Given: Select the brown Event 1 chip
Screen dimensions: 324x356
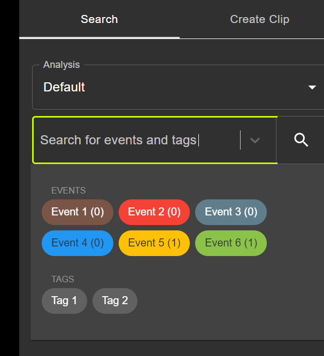Looking at the screenshot, I should click(x=78, y=212).
